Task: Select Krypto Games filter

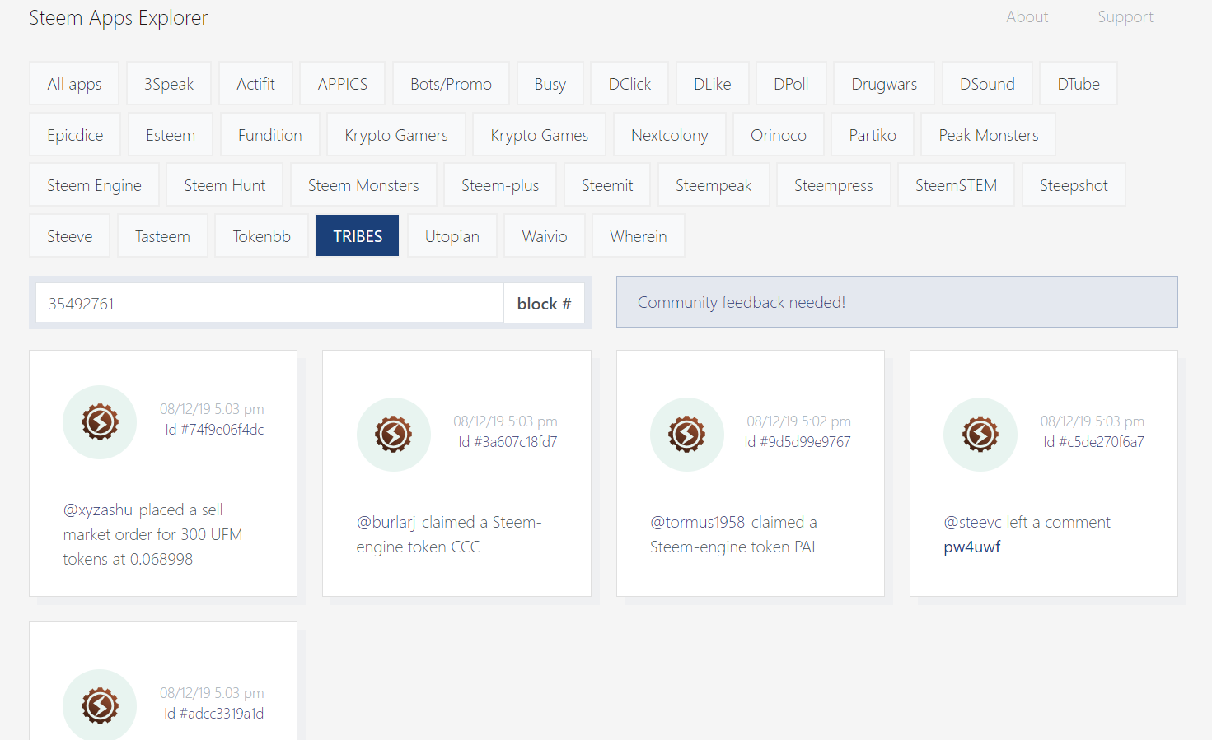Action: click(x=540, y=135)
